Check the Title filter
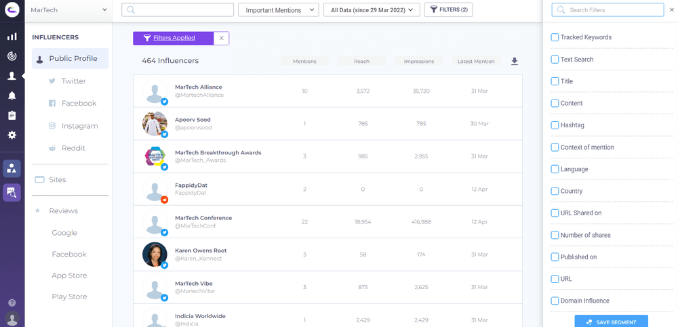 point(555,81)
